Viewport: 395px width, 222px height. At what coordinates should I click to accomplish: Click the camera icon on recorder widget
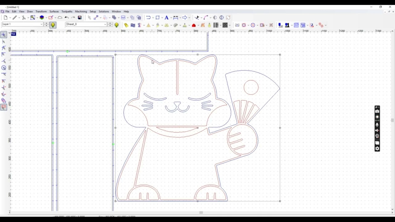tap(377, 111)
